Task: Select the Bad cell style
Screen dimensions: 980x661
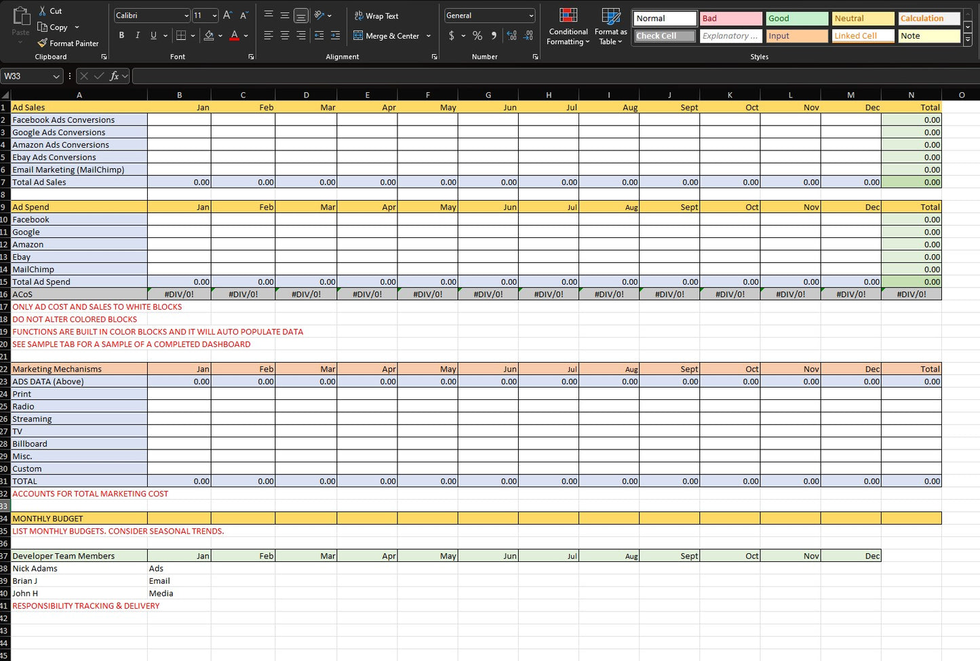Action: pos(730,18)
